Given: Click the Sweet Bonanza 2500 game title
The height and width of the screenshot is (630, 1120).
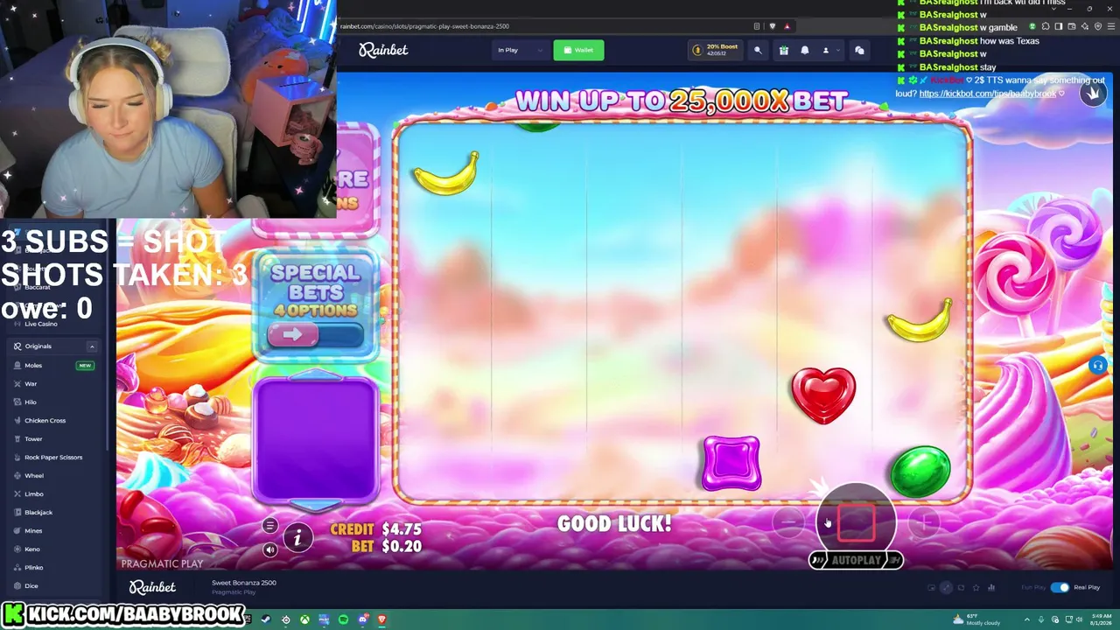Looking at the screenshot, I should tap(243, 583).
